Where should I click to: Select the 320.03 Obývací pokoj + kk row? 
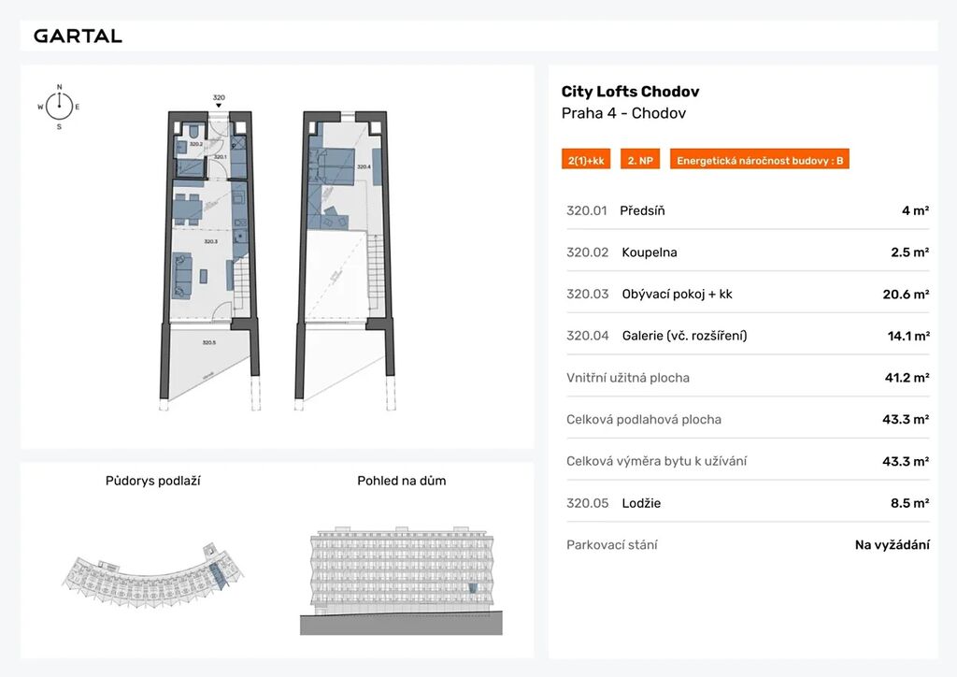[x=747, y=294]
